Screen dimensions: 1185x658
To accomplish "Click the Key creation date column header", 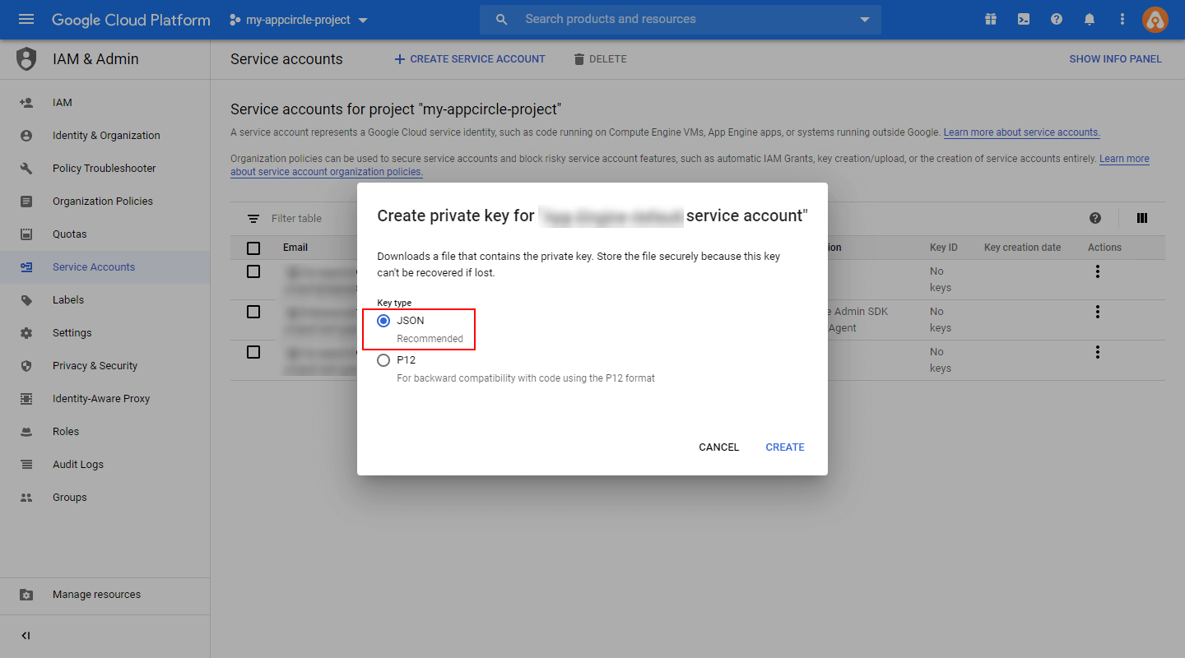I will point(1023,248).
